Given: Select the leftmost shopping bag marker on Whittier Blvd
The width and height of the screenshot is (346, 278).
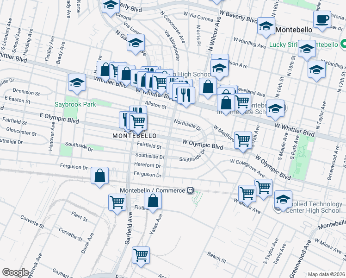Looking at the screenshot, I should (x=105, y=71).
